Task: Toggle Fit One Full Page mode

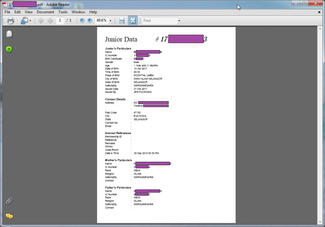Action: click(x=133, y=21)
